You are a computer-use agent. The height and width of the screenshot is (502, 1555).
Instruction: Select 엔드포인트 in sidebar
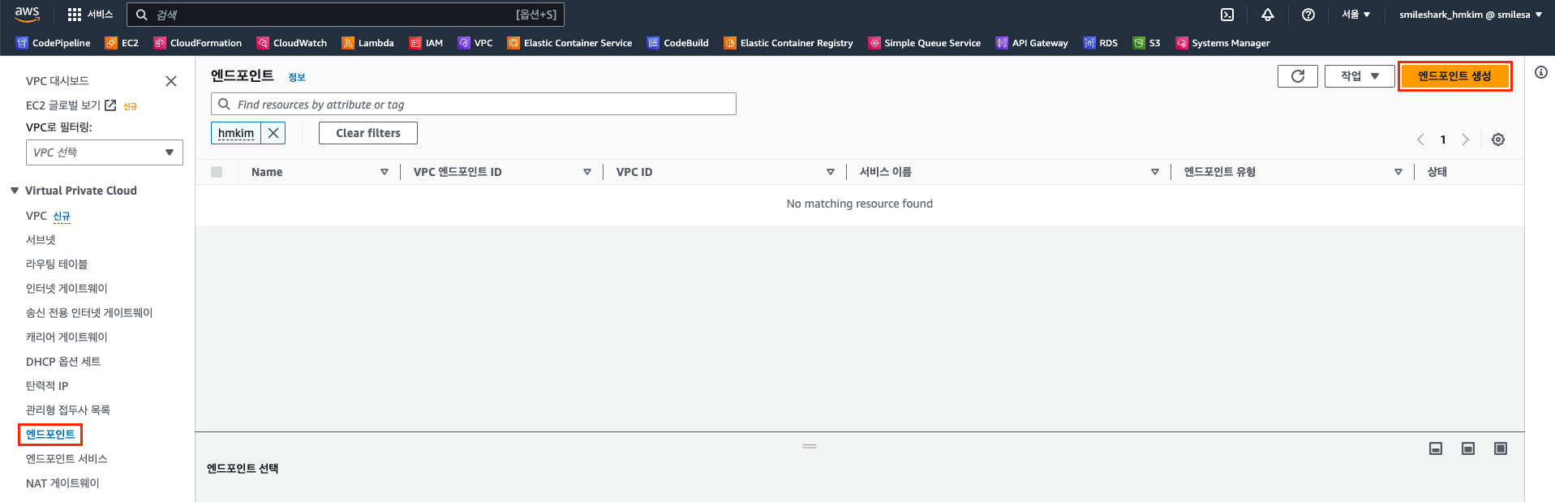pos(50,435)
